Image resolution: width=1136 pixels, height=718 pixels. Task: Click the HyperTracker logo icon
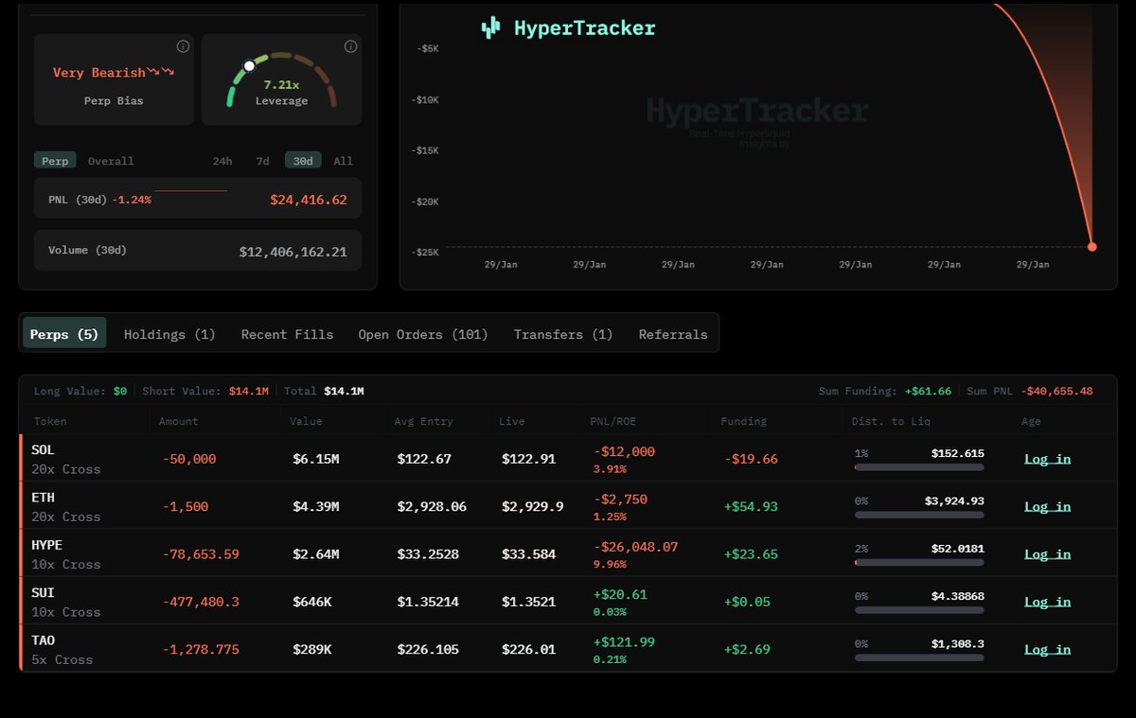pyautogui.click(x=490, y=27)
